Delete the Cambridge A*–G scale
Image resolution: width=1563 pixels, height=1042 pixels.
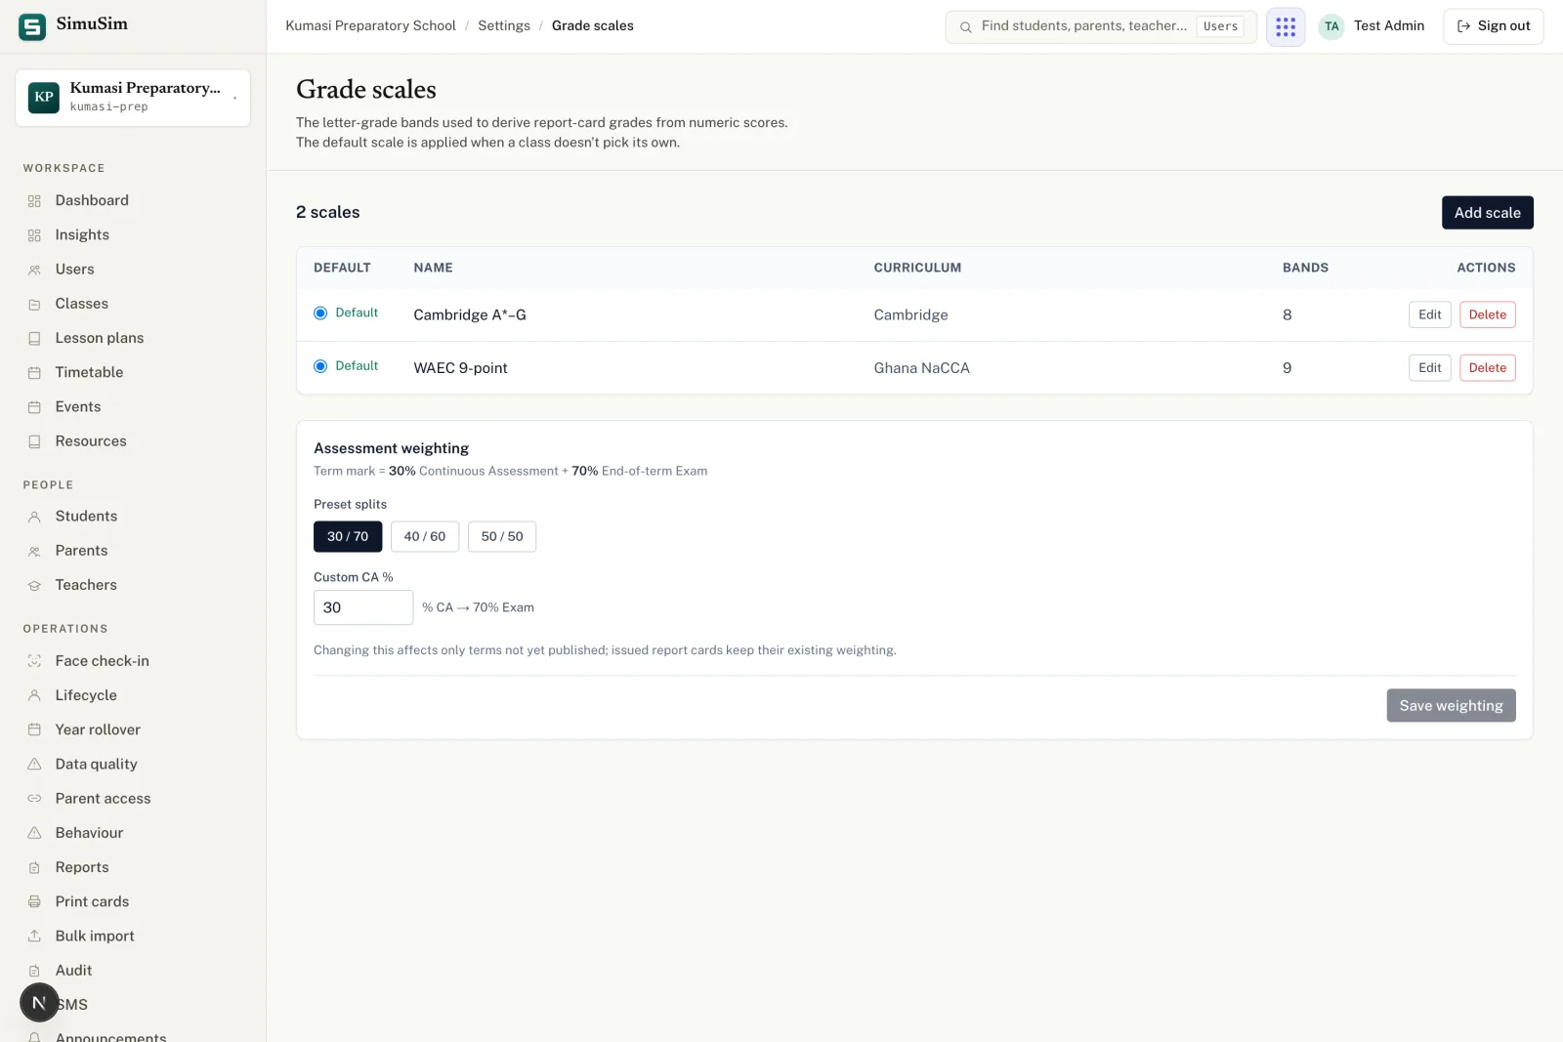(1487, 314)
